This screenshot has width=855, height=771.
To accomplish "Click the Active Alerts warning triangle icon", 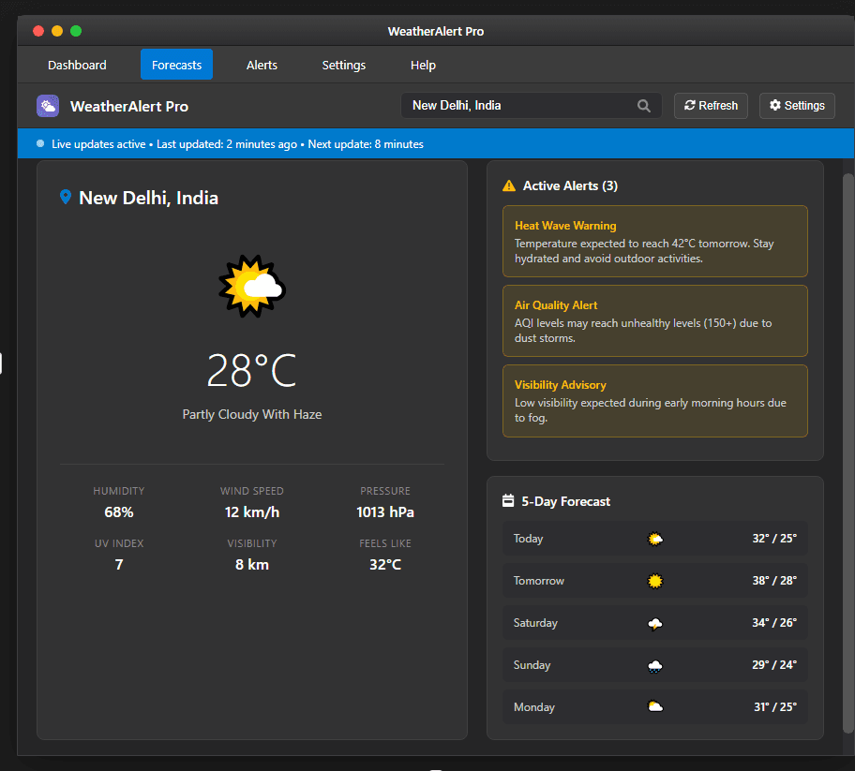I will pyautogui.click(x=509, y=185).
